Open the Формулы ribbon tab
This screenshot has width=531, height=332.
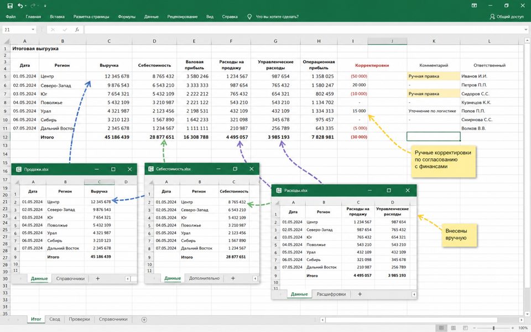point(127,17)
